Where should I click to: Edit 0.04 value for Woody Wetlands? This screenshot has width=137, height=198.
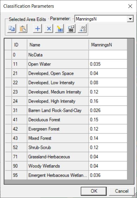click(x=108, y=166)
